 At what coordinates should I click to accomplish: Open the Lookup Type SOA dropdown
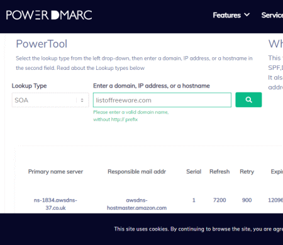50,100
